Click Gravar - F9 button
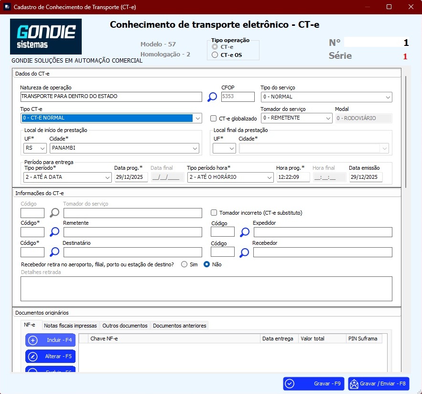Image resolution: width=422 pixels, height=394 pixels. pyautogui.click(x=314, y=383)
